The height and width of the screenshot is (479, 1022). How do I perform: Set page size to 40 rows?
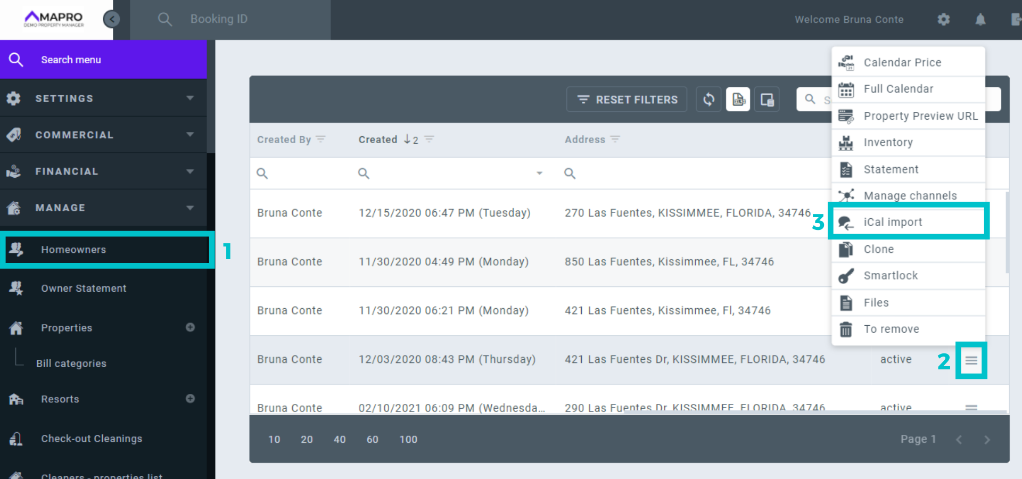pyautogui.click(x=340, y=440)
